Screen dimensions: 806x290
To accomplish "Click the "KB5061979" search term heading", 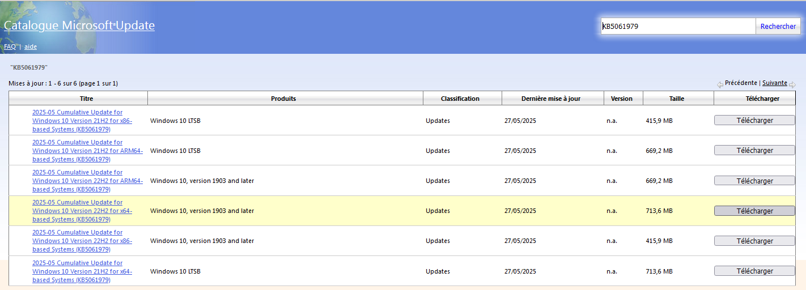I will click(29, 67).
